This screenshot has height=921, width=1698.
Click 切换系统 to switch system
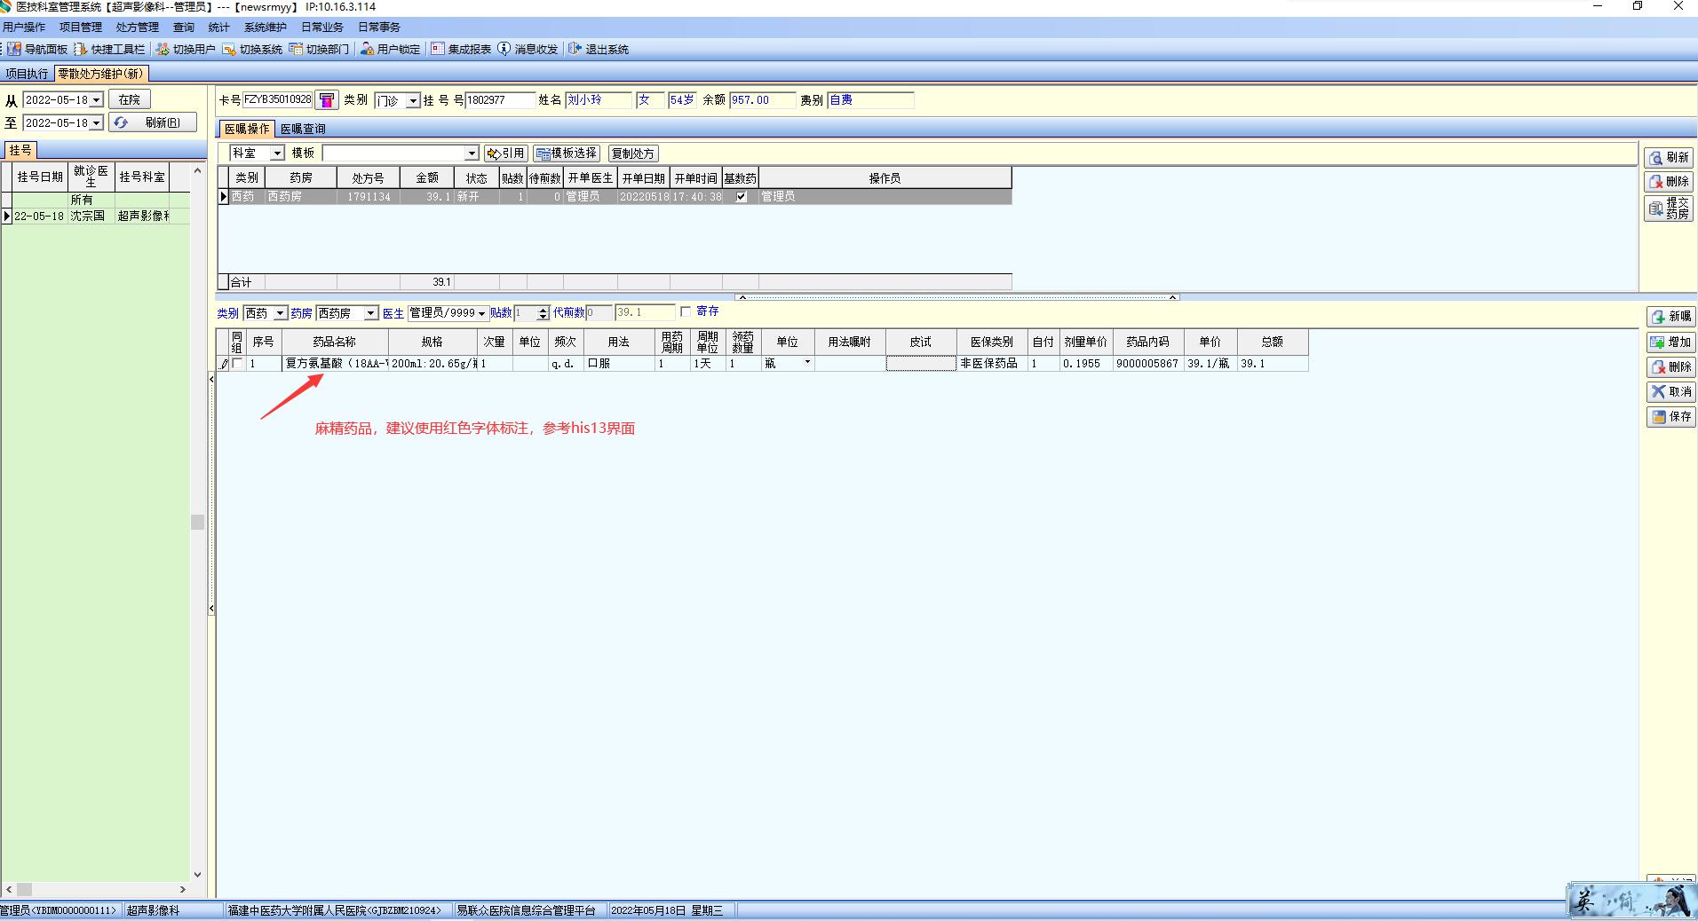252,49
